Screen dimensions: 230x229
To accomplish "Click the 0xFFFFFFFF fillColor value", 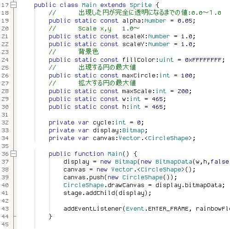I will (x=203, y=60).
